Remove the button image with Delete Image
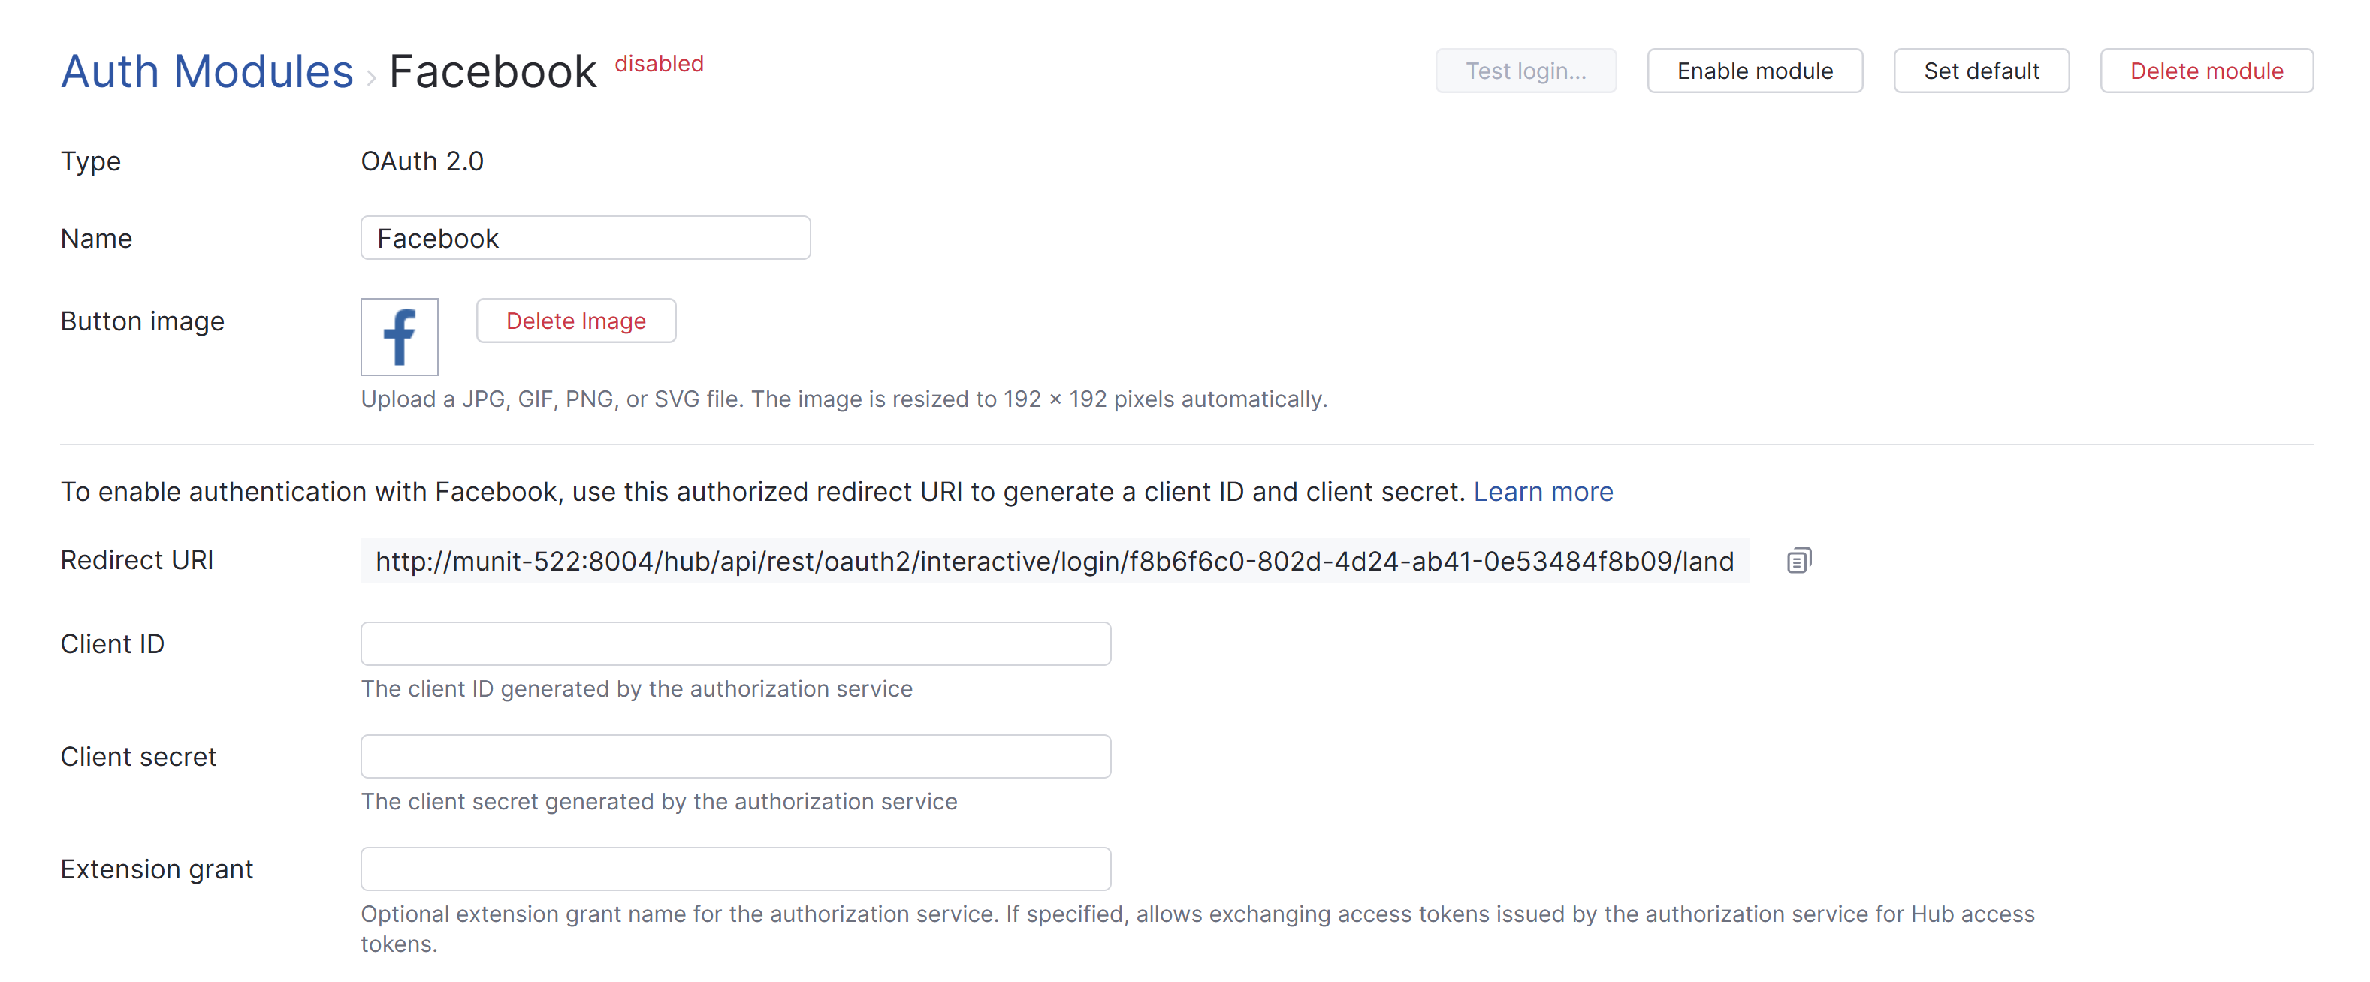 click(576, 321)
